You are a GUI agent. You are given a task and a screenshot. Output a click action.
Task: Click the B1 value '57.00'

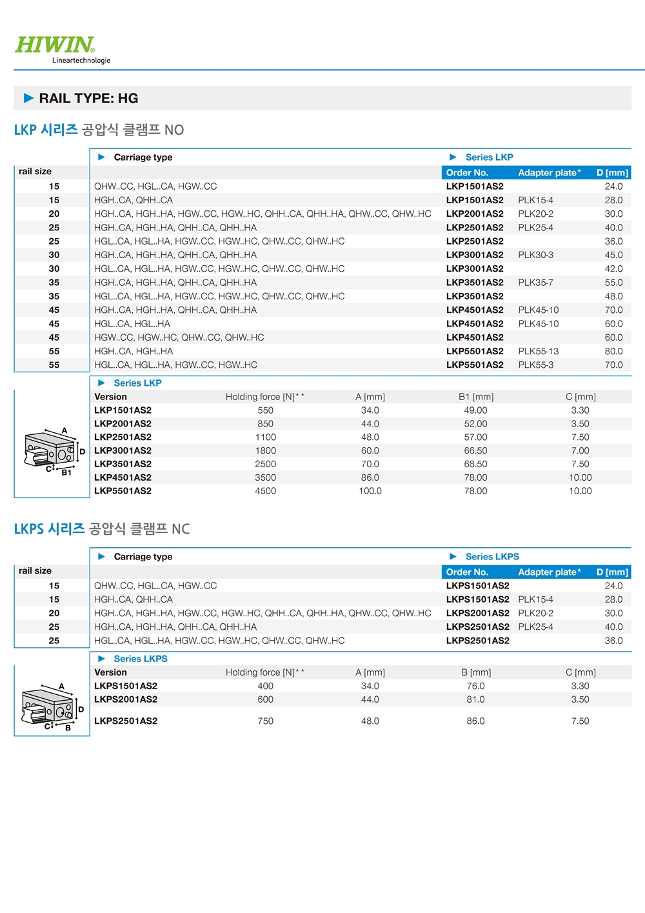pyautogui.click(x=476, y=437)
